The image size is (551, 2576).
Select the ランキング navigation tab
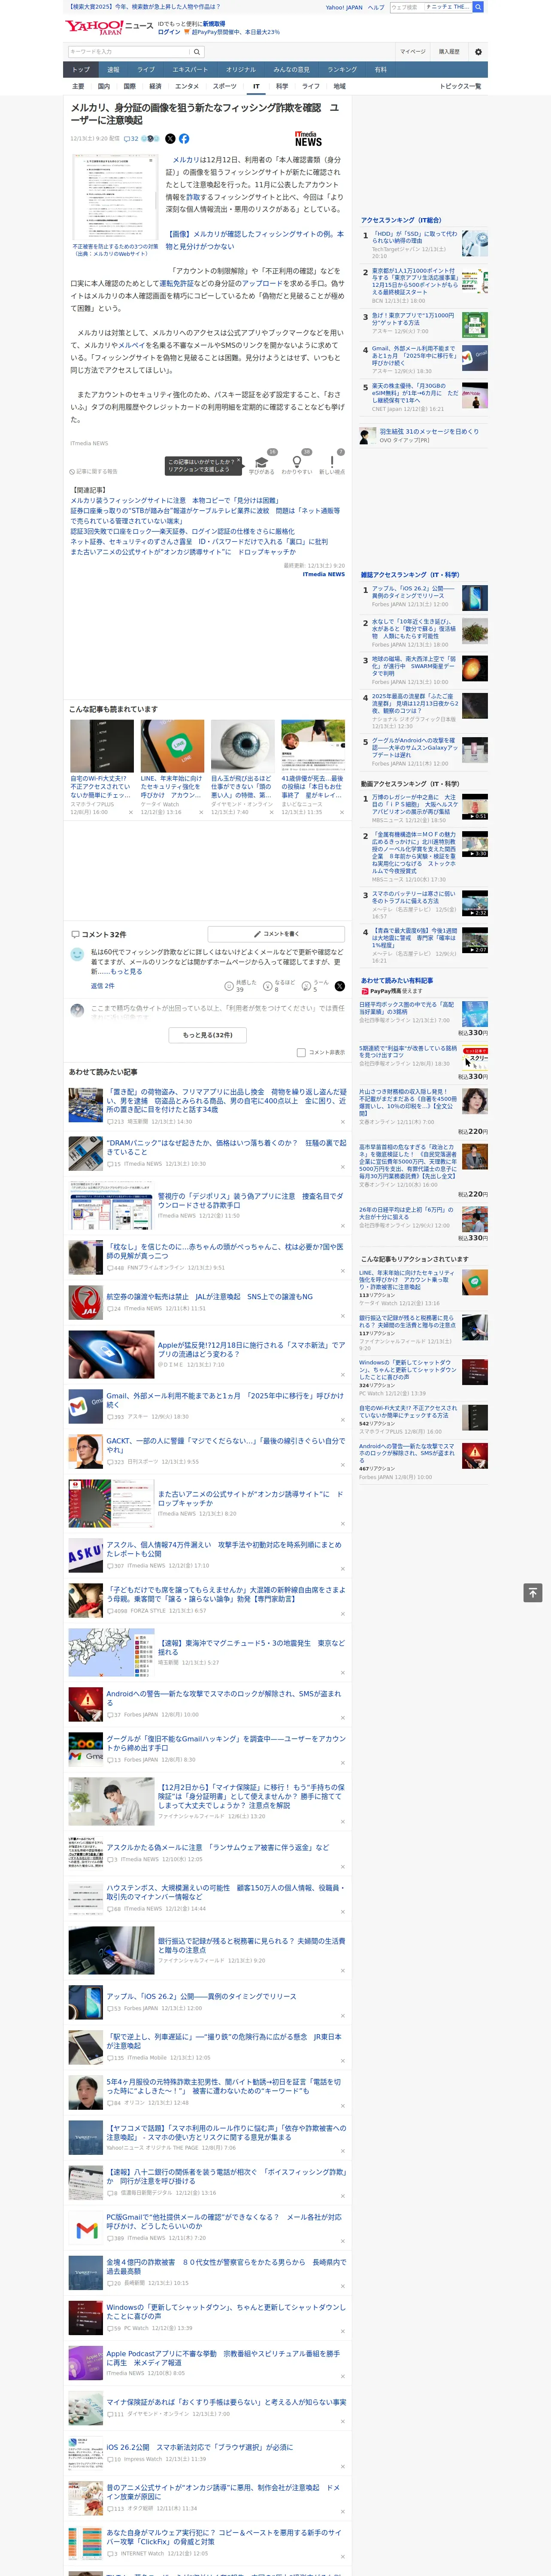click(x=342, y=69)
